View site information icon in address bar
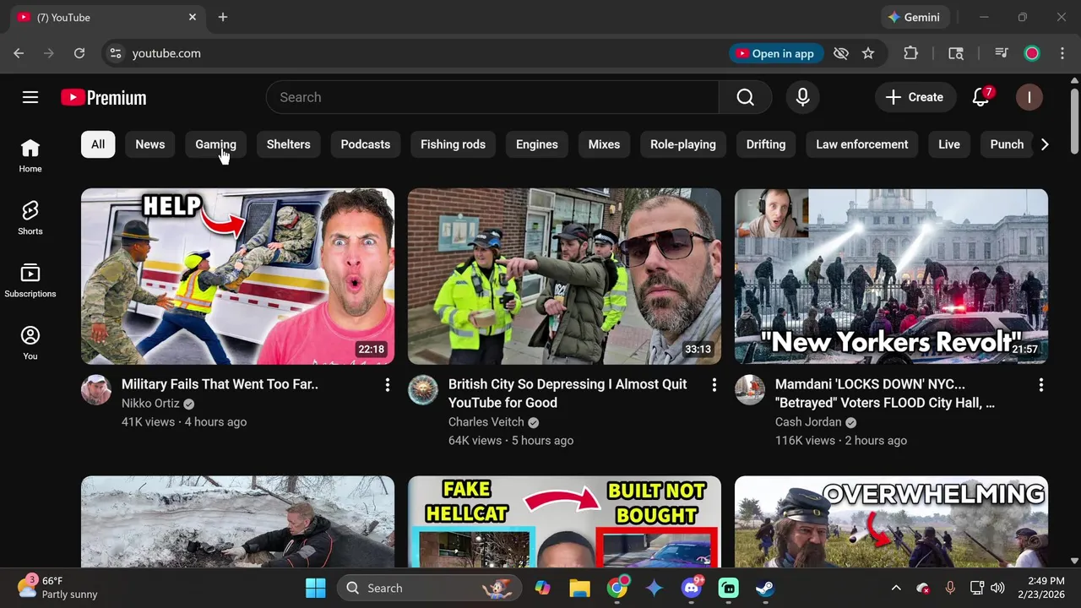Image resolution: width=1081 pixels, height=608 pixels. coord(116,53)
